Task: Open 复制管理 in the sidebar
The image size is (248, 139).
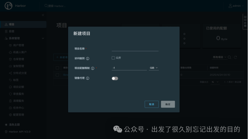Action: [19, 66]
